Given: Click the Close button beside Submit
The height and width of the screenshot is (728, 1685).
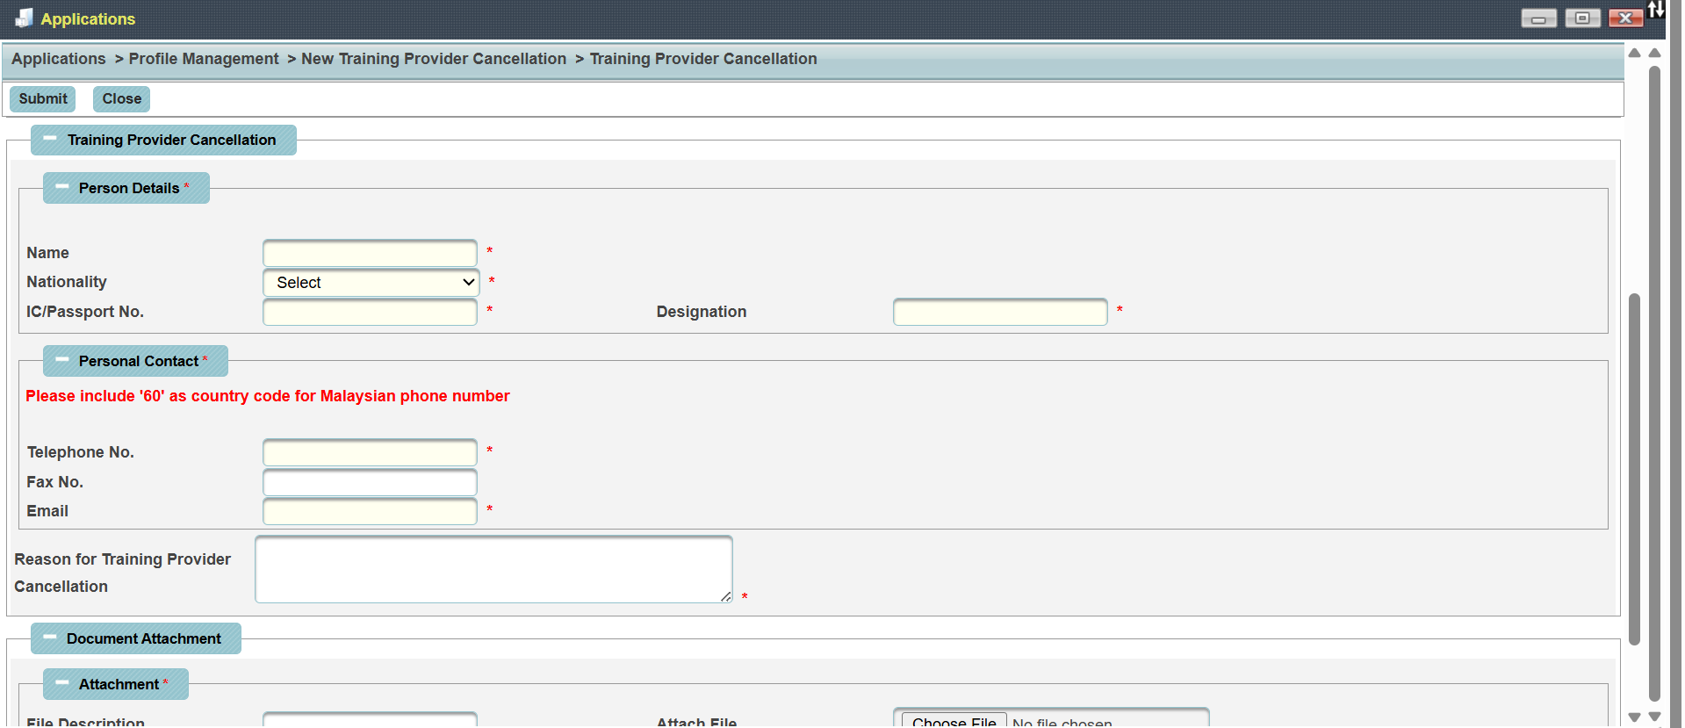Looking at the screenshot, I should (x=121, y=99).
